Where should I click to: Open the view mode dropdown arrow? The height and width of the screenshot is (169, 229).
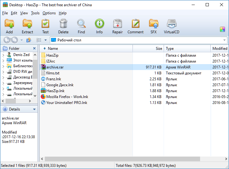tap(45, 40)
